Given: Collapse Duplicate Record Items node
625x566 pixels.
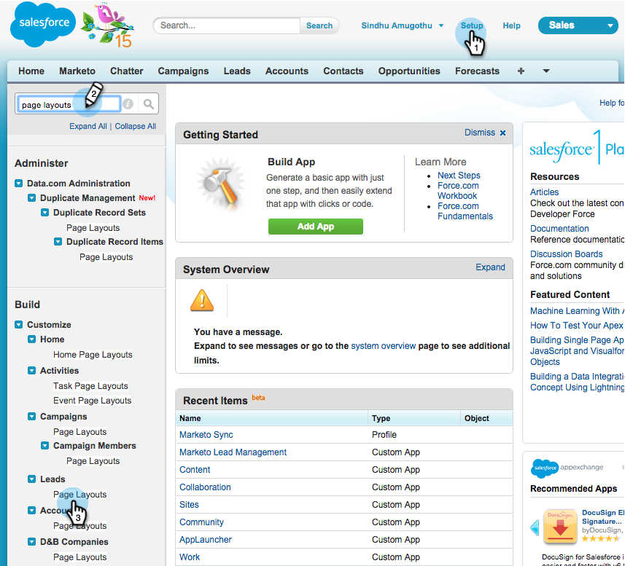Looking at the screenshot, I should 58,242.
